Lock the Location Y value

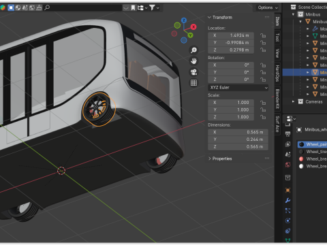click(x=263, y=43)
